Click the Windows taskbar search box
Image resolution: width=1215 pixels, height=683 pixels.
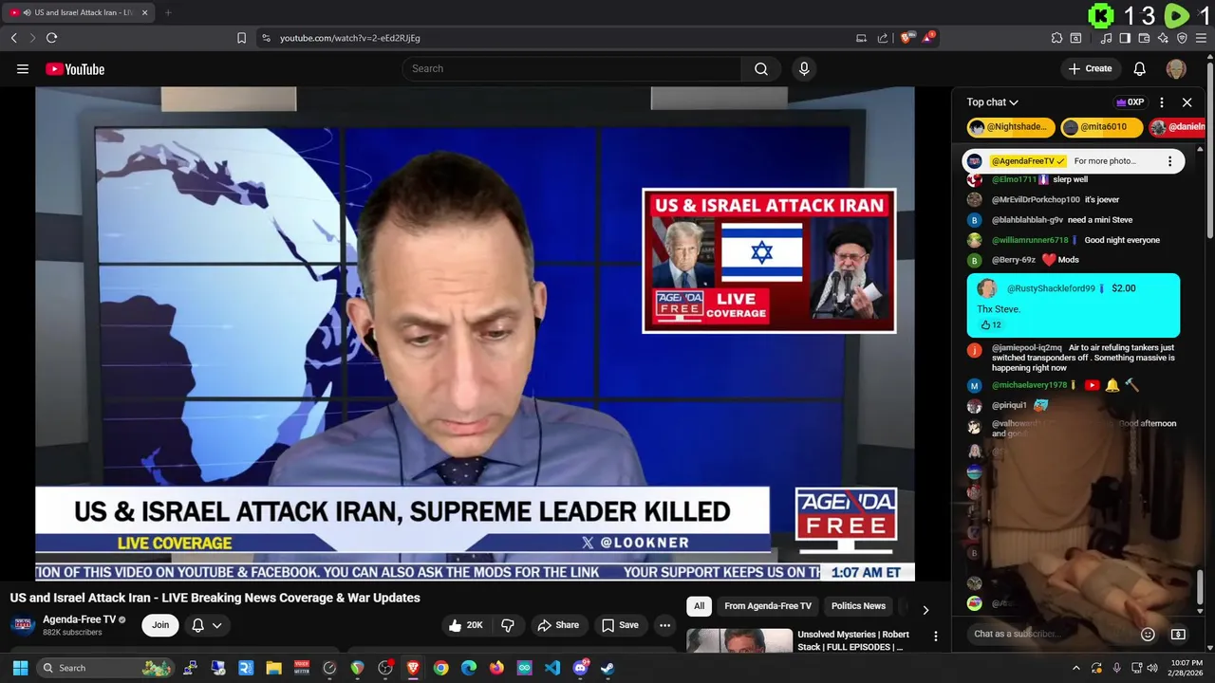coord(105,668)
